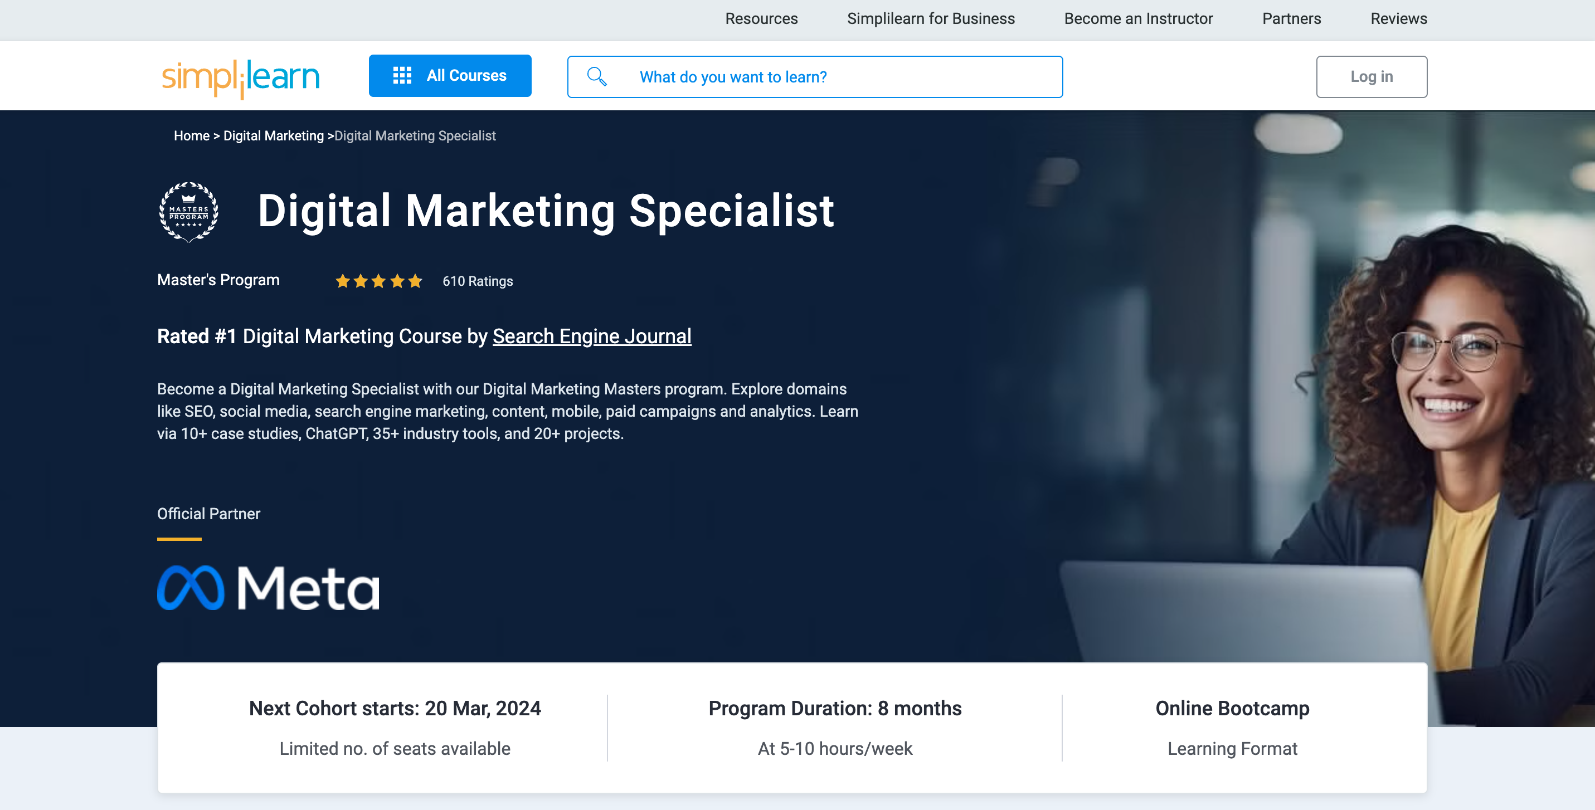The width and height of the screenshot is (1595, 810).
Task: Open Digital Marketing breadcrumb link
Action: coord(273,135)
